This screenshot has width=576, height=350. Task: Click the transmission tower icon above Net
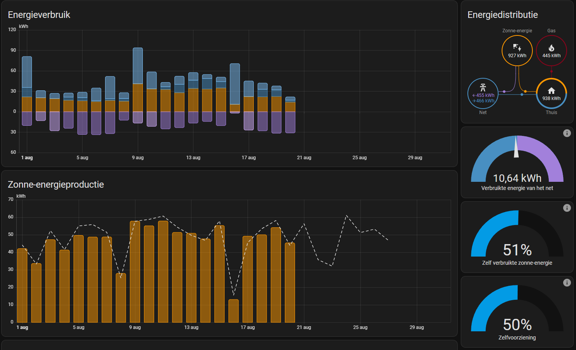tap(483, 87)
